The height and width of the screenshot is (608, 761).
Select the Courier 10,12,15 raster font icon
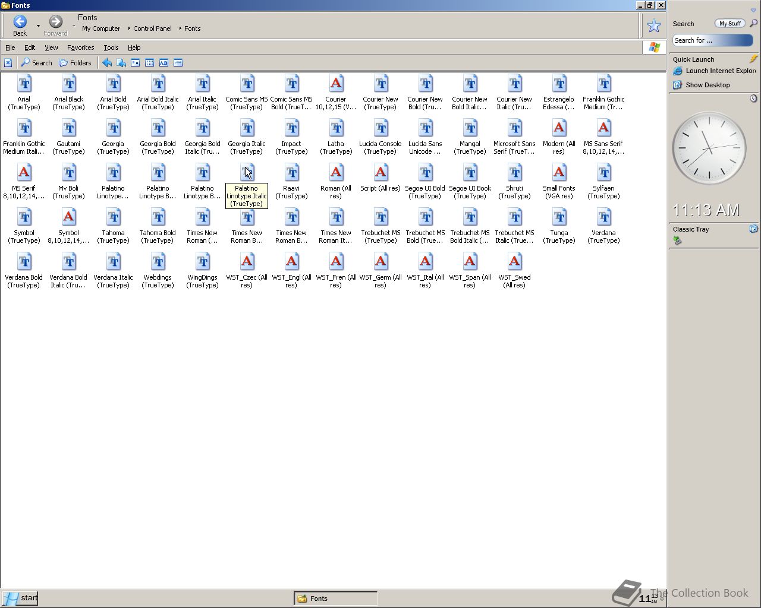pos(336,84)
